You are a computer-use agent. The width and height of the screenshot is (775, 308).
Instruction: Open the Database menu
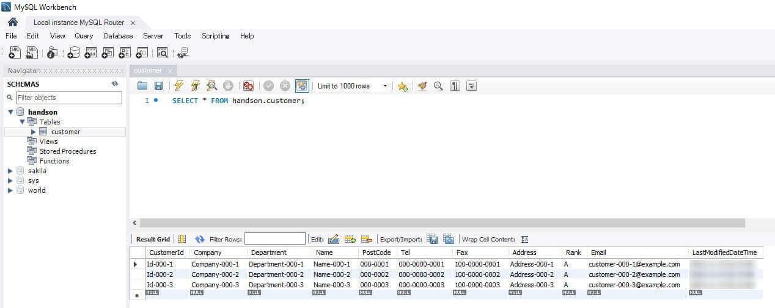[118, 36]
